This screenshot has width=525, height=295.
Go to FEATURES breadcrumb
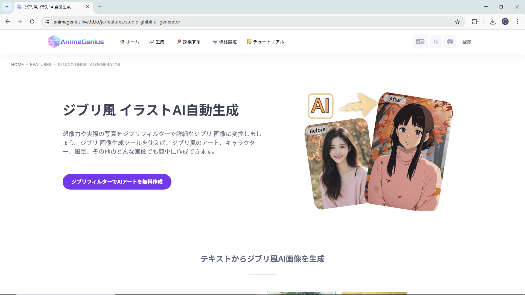tap(41, 65)
